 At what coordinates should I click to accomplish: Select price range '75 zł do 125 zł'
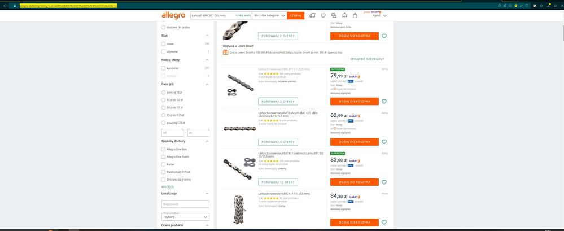[163, 115]
